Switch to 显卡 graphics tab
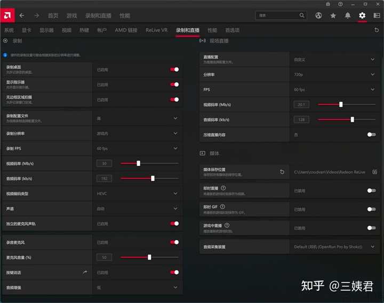This screenshot has width=384, height=303. click(x=27, y=30)
